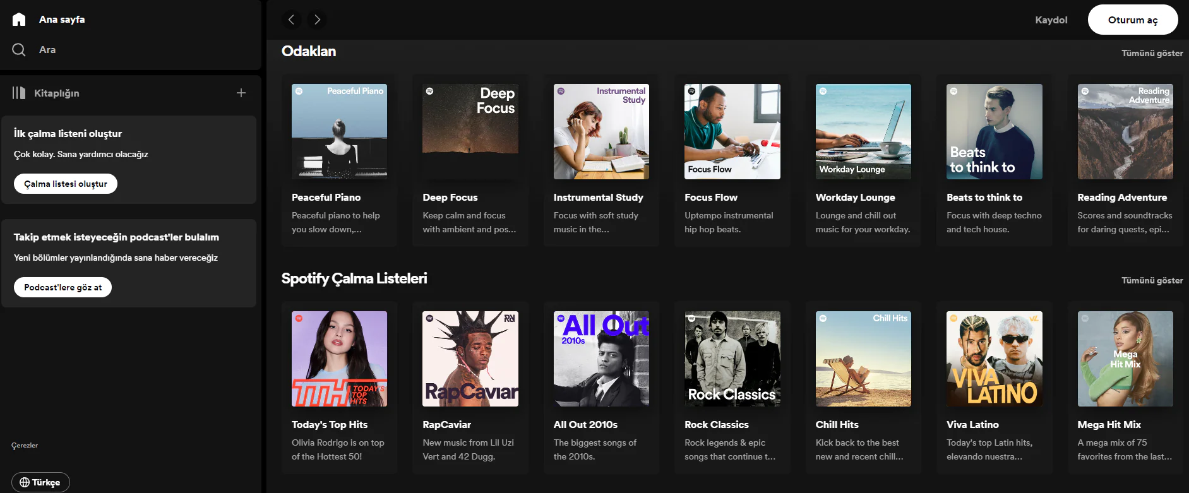Open the Viva Latino cover
The height and width of the screenshot is (493, 1189).
tap(995, 359)
